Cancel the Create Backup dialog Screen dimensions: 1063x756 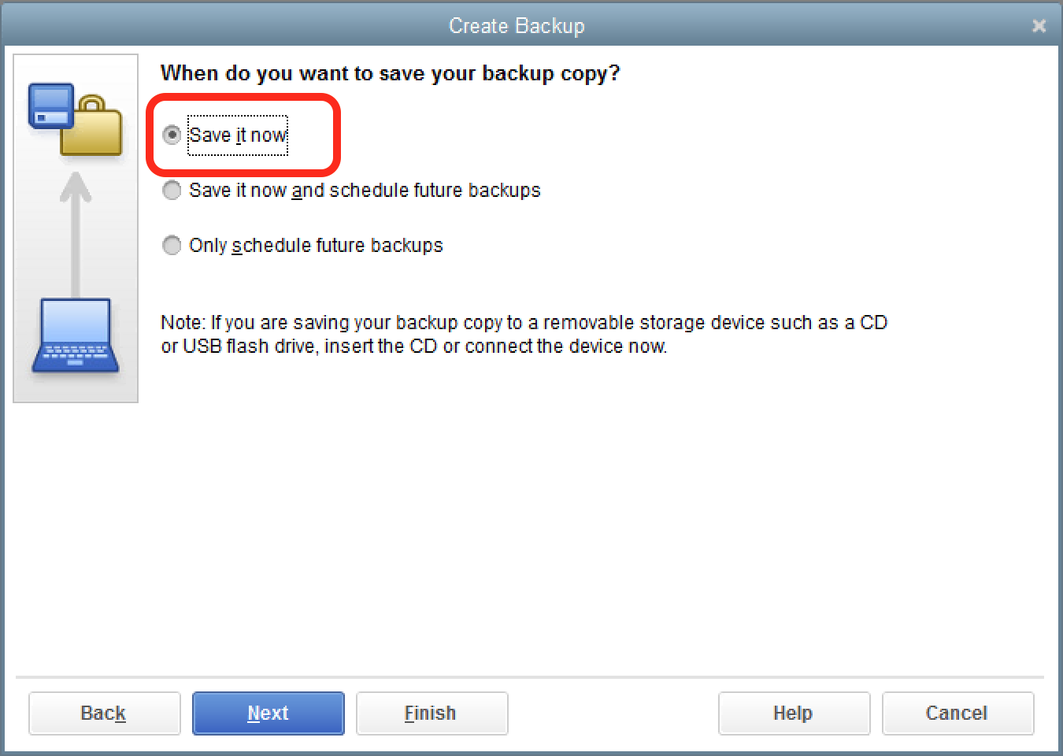[x=958, y=713]
